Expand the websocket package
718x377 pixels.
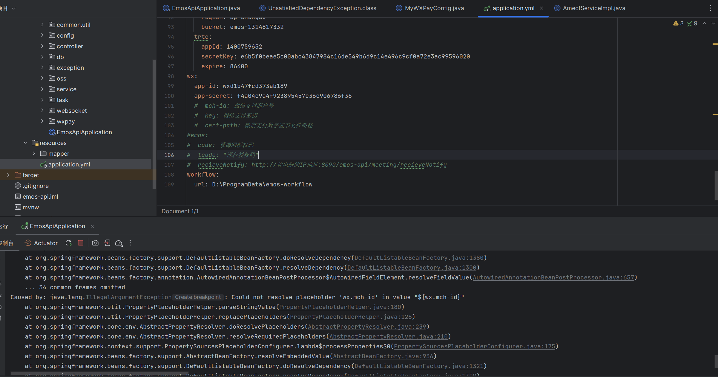[42, 110]
